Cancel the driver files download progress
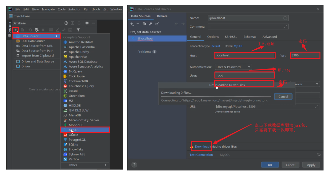The height and width of the screenshot is (174, 326). point(283,97)
